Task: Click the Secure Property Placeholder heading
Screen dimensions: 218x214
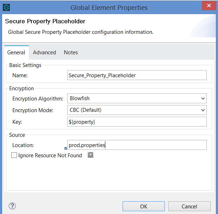Action: [x=45, y=22]
